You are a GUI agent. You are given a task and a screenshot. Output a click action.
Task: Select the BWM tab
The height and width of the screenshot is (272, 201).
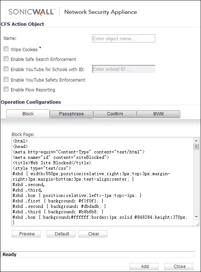pyautogui.click(x=159, y=114)
